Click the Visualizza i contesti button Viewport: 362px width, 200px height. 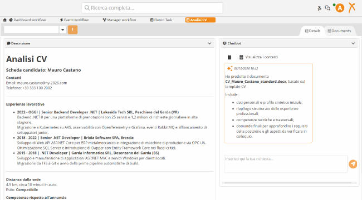258,57
